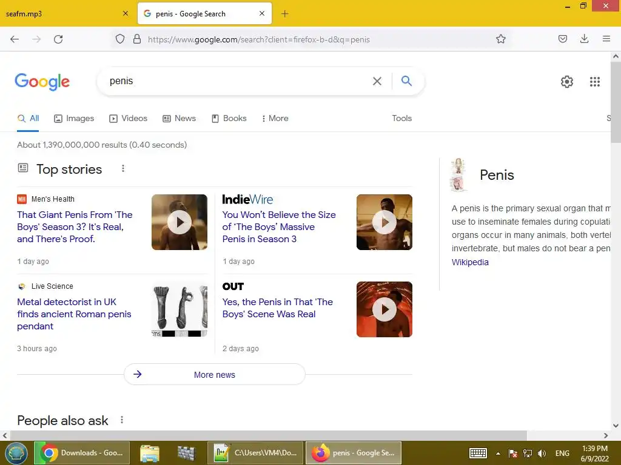
Task: Play the IndieWire story video thumbnail
Action: tap(384, 222)
